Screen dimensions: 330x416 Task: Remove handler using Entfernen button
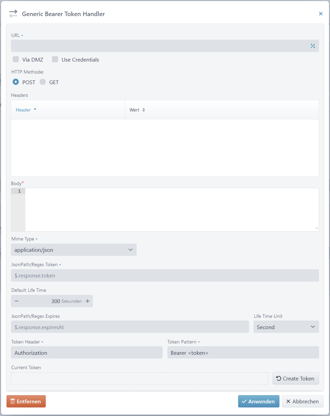pos(26,401)
